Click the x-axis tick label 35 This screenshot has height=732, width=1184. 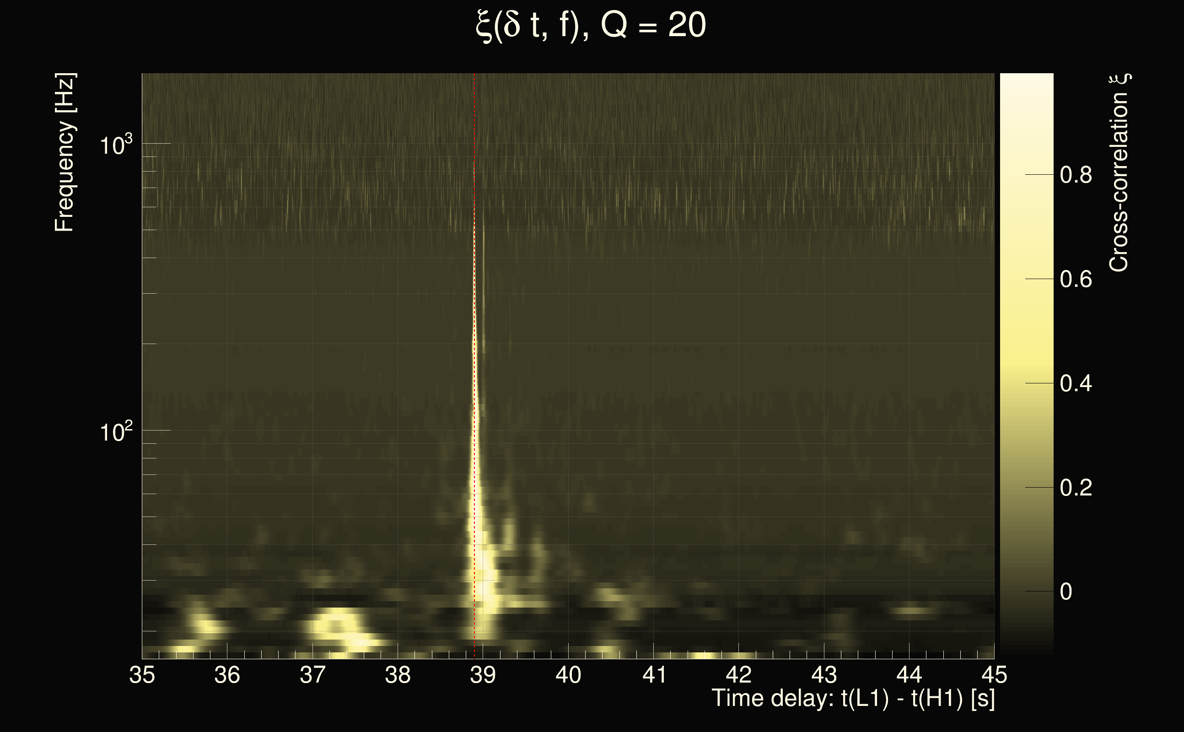click(x=142, y=675)
